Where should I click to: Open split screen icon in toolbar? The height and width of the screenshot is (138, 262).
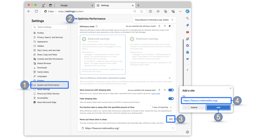150,11
